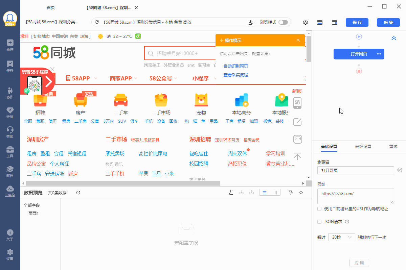Viewport: 406px width, 270px height.
Task: Select the 基础设置 tab
Action: click(329, 146)
